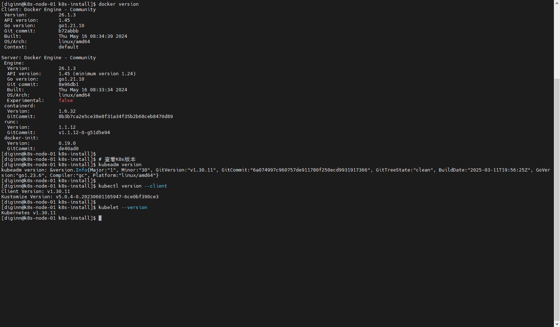This screenshot has height=327, width=560.
Task: Click the terminal cursor block at the last prompt
Action: 100,218
